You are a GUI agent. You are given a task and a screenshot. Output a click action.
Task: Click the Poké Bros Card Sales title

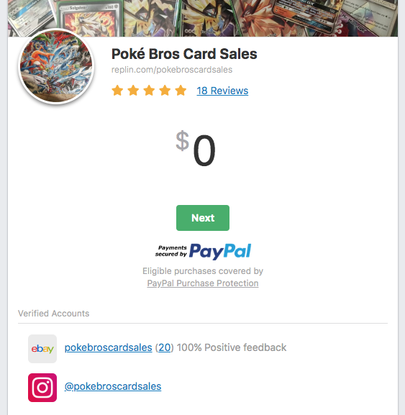(x=184, y=54)
